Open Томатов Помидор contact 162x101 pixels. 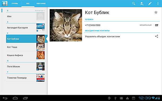point(25,78)
